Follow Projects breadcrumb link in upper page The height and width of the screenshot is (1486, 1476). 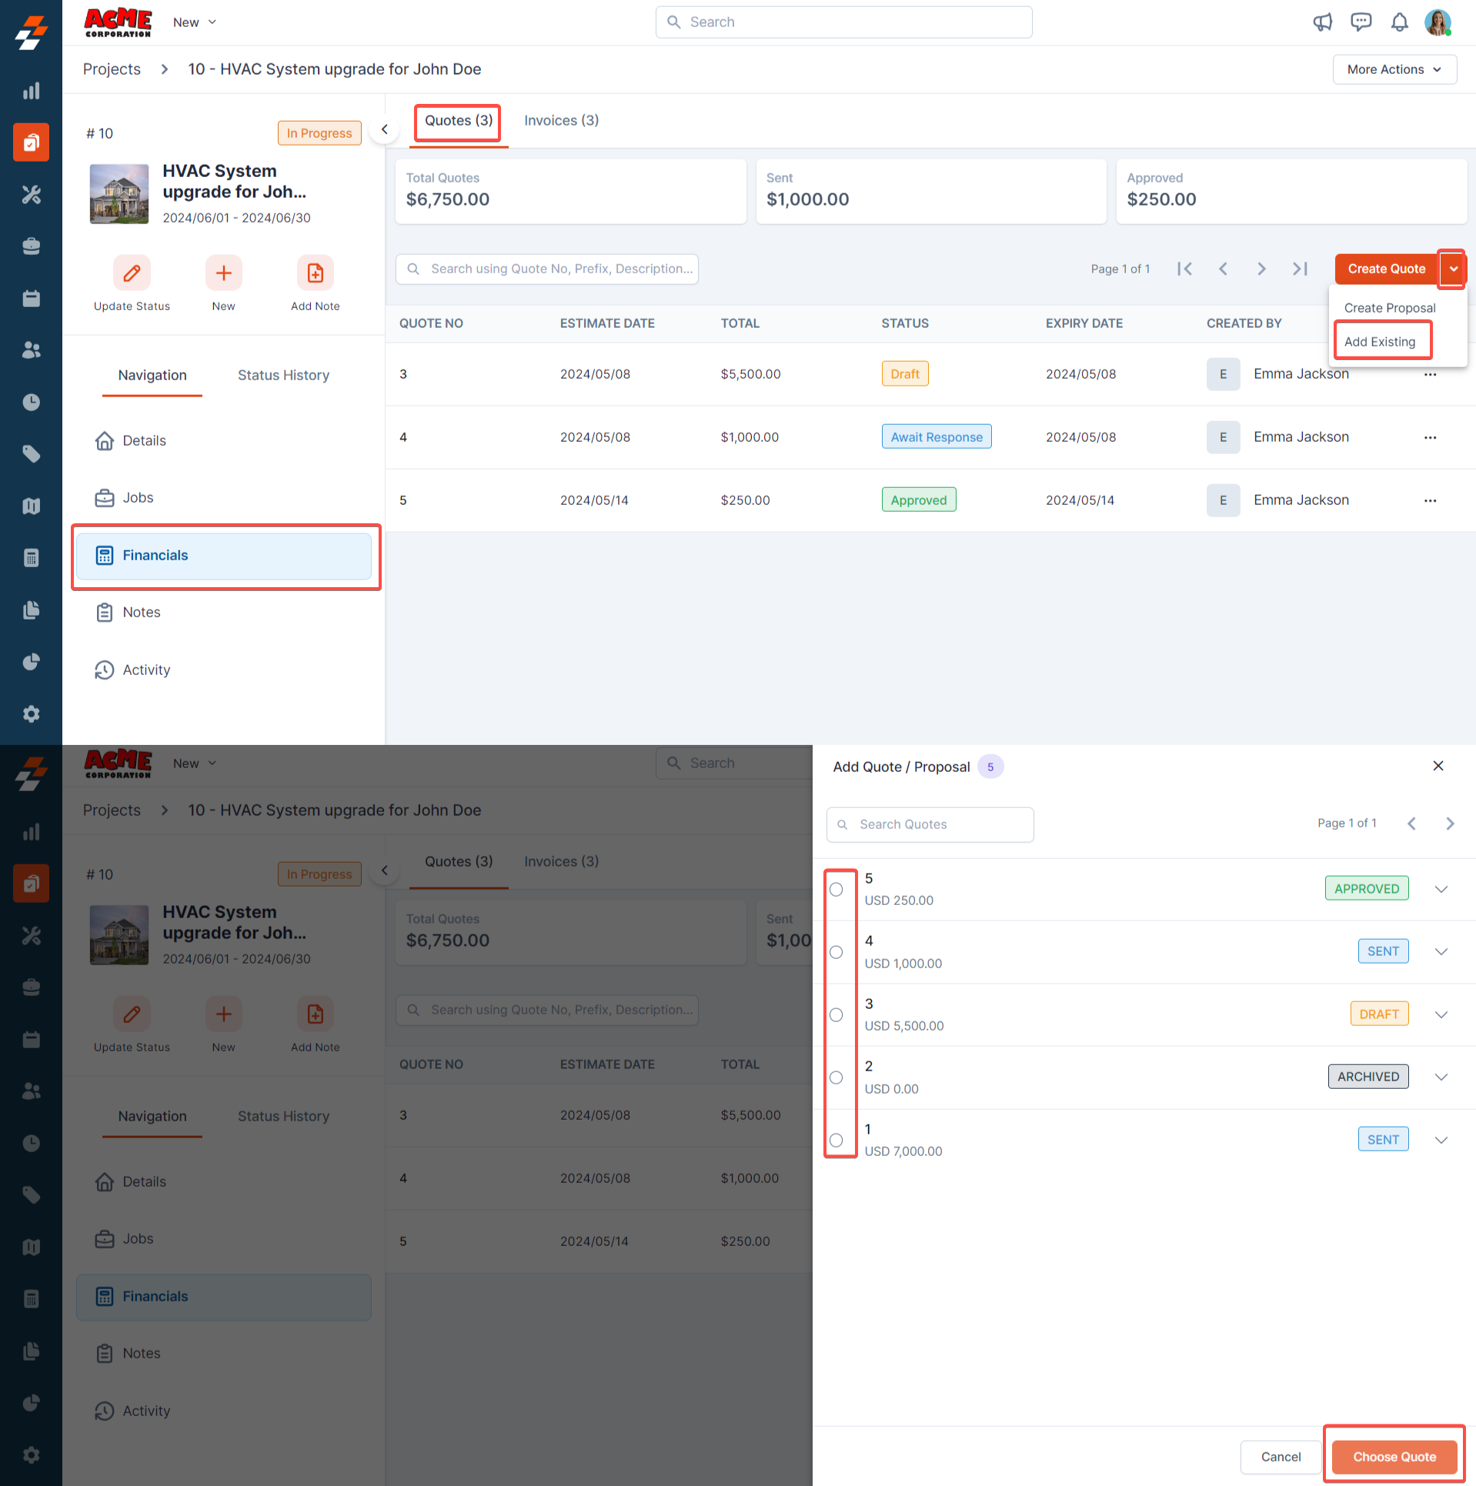112,69
